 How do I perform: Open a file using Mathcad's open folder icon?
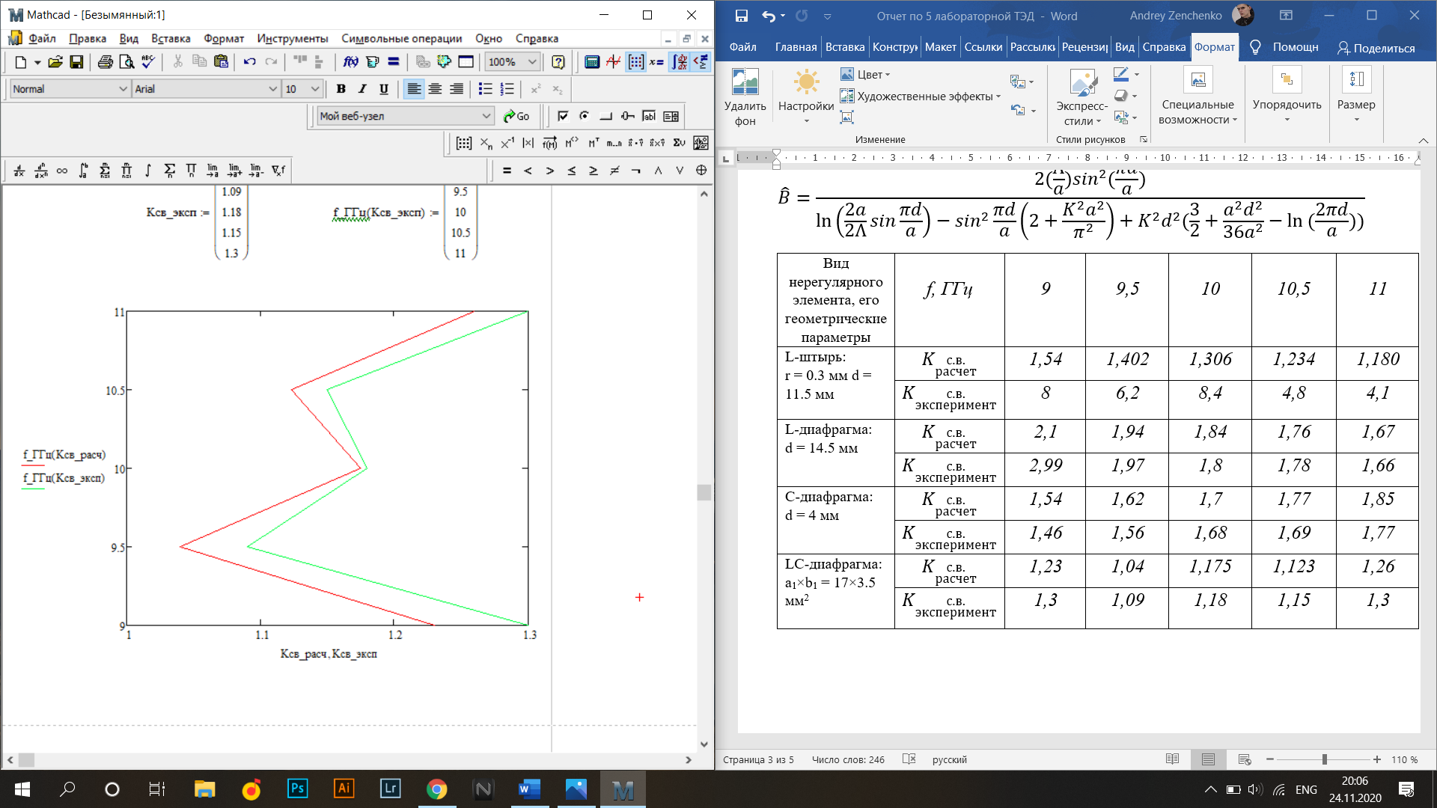click(55, 62)
